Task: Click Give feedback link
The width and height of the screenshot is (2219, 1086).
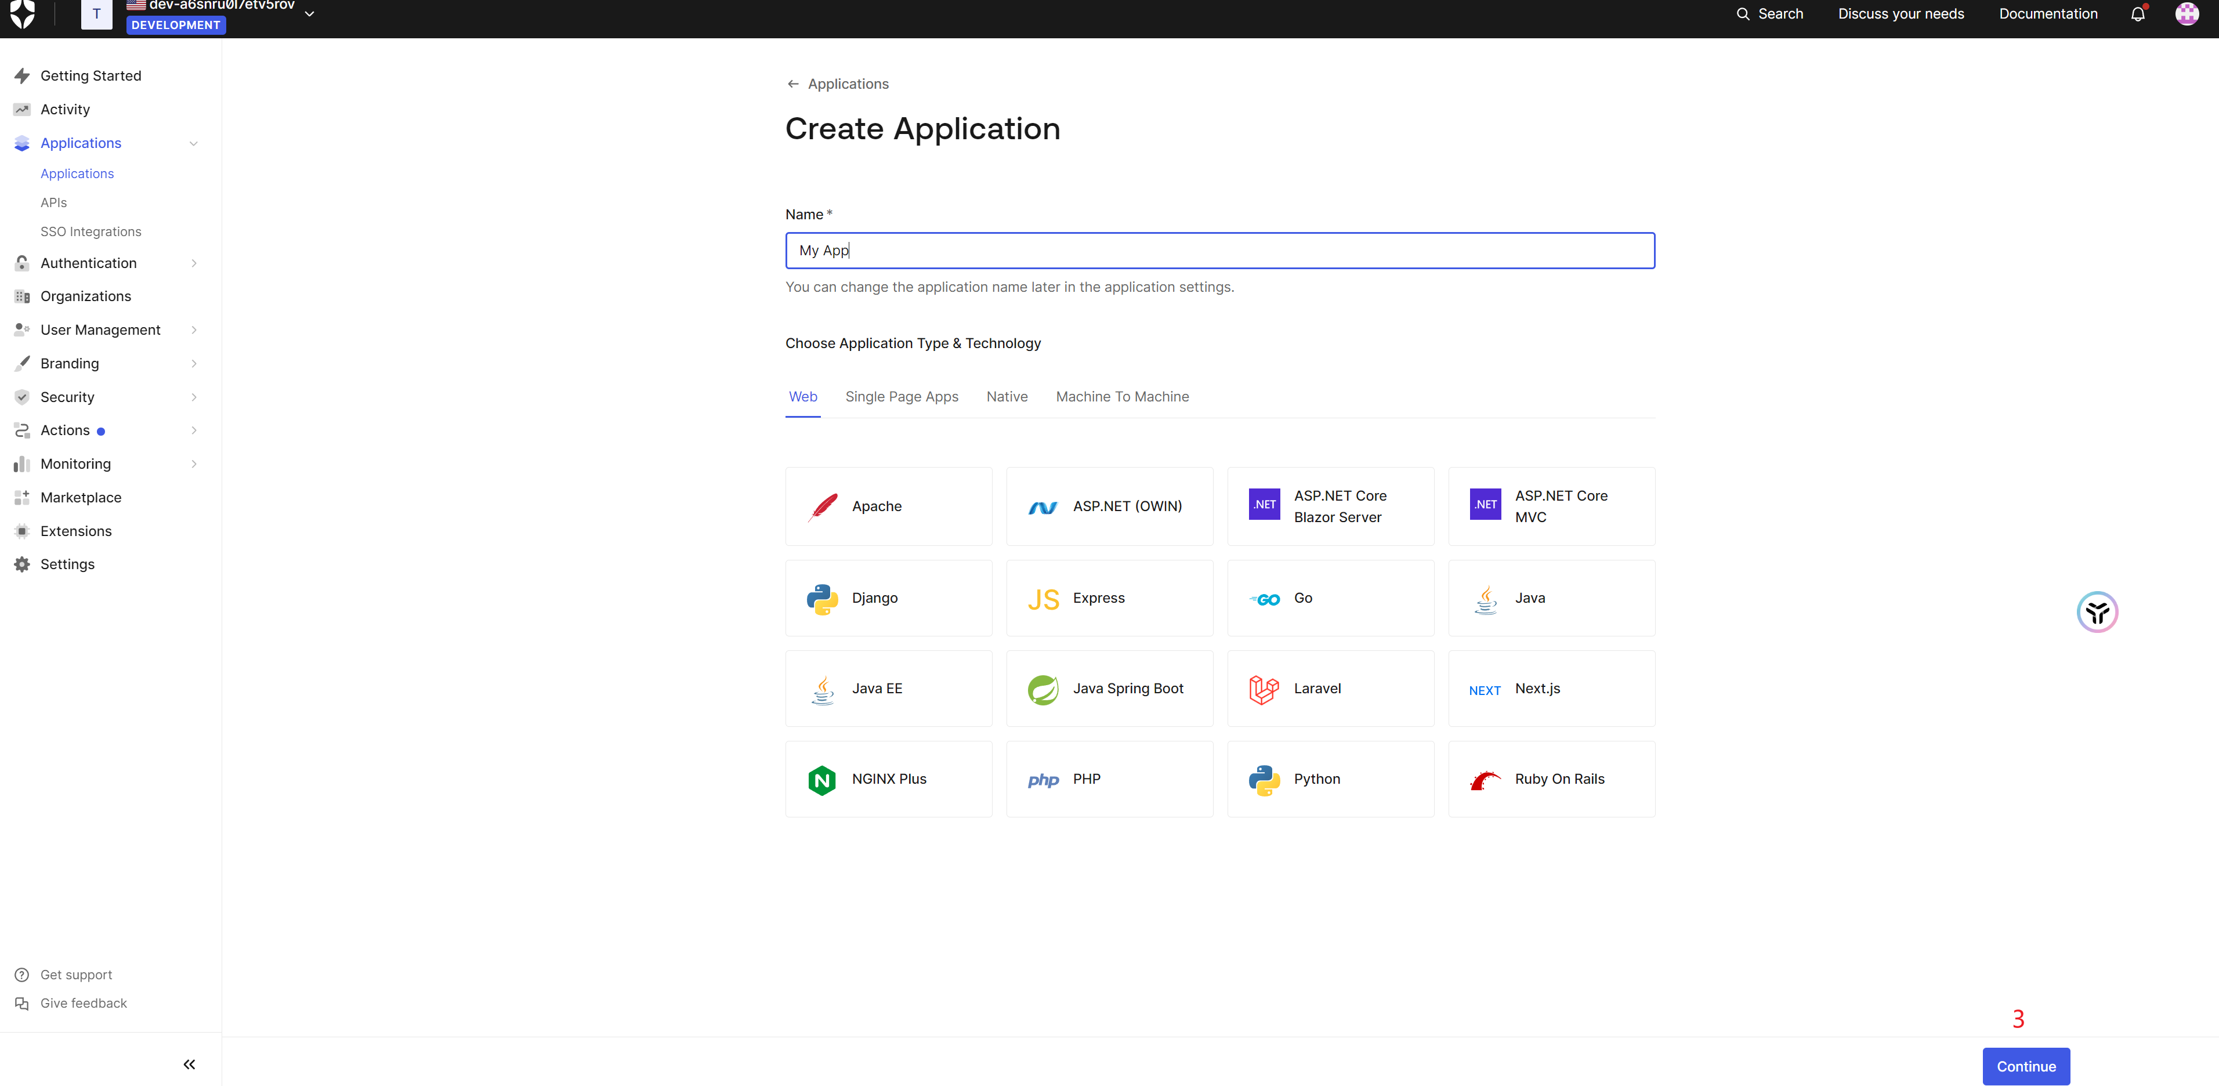Action: point(83,1002)
